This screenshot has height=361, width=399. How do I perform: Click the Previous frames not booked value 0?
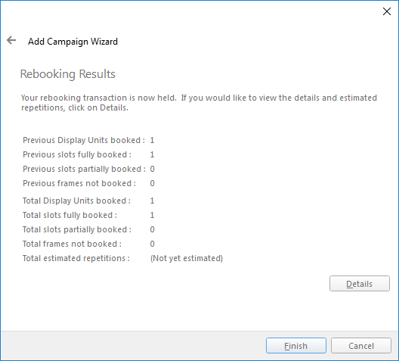152,183
